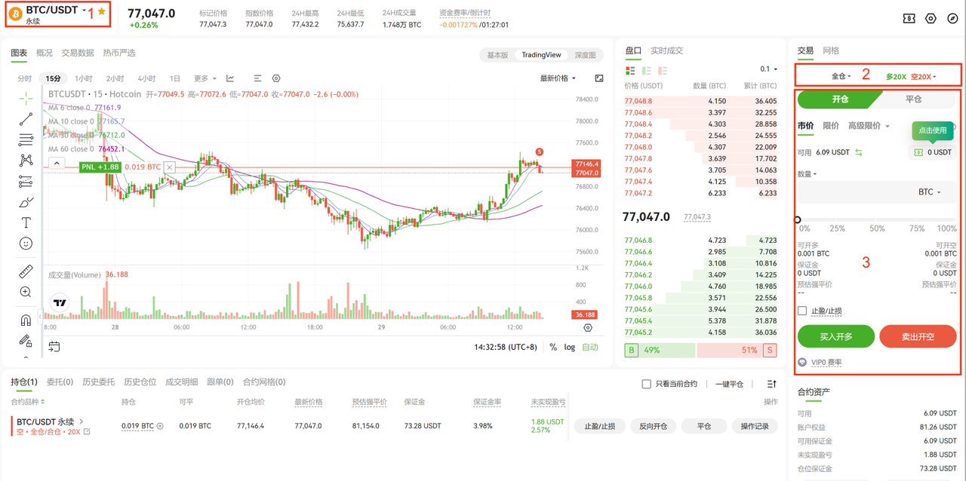The height and width of the screenshot is (481, 966).
Task: Click the fullscreen chart icon
Action: [599, 78]
